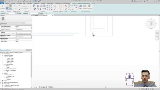Select the Circle draw tool
This screenshot has height=90, width=160.
(76, 5)
